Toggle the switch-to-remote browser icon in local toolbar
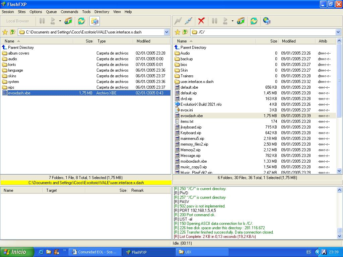Viewport: 343px width, 257px height. pyautogui.click(x=94, y=21)
